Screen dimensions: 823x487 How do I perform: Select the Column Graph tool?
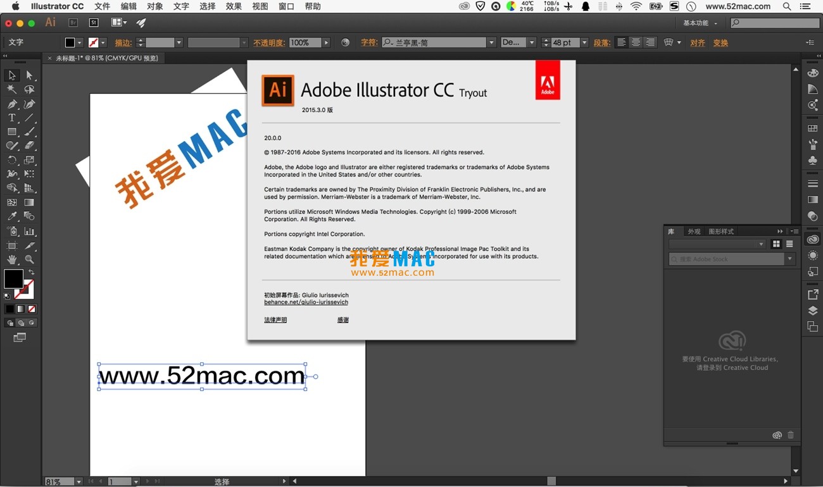29,231
